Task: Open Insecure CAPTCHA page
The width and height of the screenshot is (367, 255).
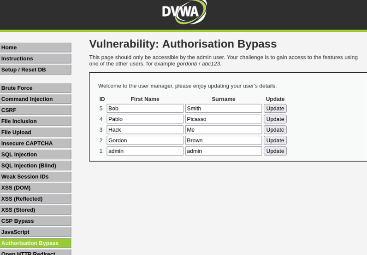Action: pyautogui.click(x=36, y=143)
